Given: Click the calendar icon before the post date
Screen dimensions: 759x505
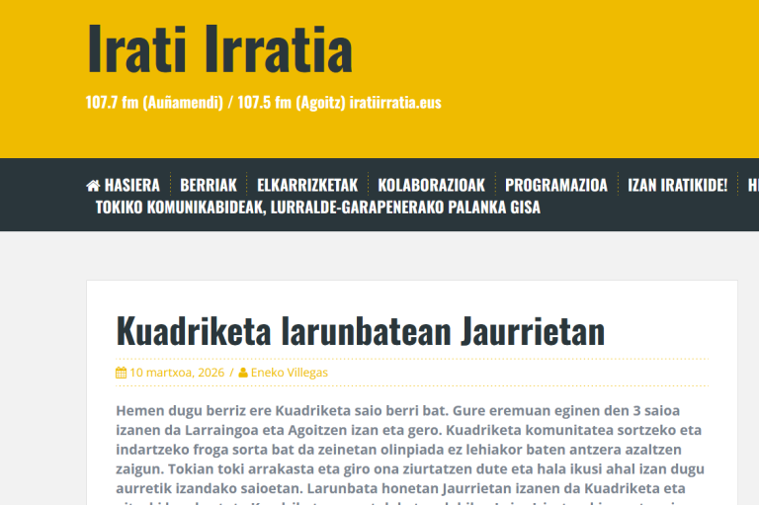Looking at the screenshot, I should click(122, 373).
